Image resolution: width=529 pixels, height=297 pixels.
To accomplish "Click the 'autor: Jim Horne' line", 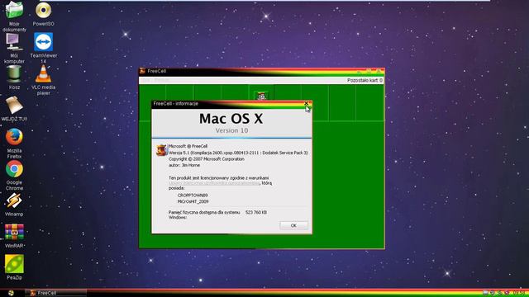I will pos(184,165).
